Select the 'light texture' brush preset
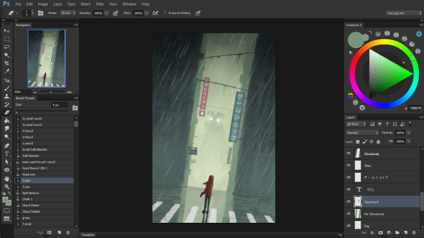 point(44,193)
